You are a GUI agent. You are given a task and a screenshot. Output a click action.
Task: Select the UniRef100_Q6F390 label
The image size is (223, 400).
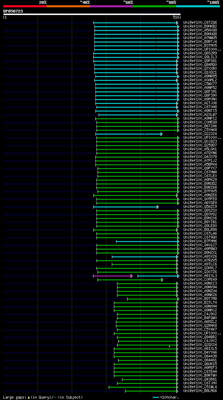point(200,96)
